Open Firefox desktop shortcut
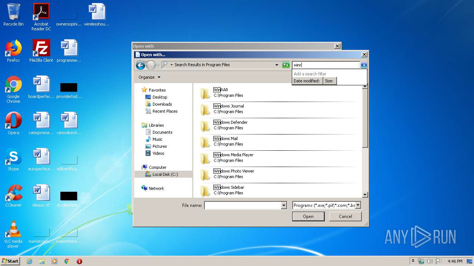 coord(13,51)
